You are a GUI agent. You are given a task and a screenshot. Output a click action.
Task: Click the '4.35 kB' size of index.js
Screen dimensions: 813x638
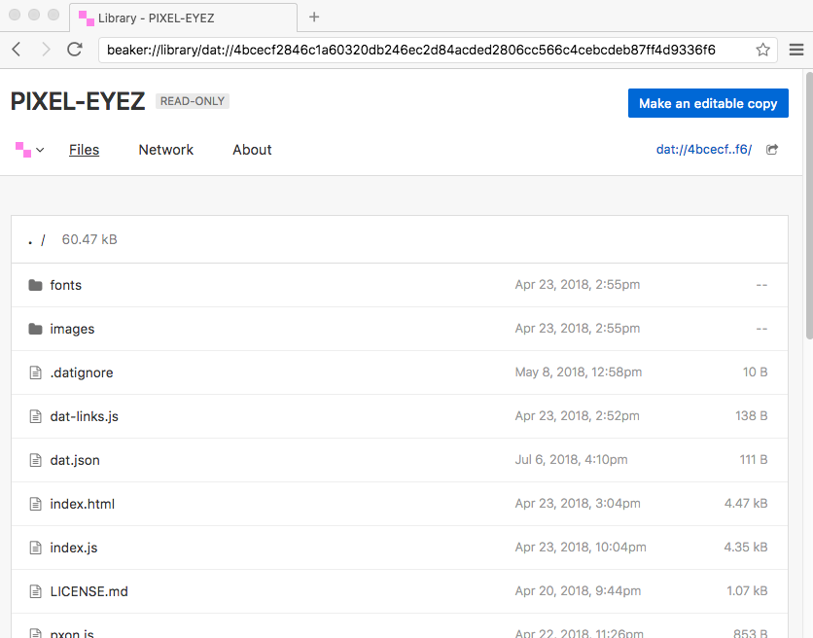(746, 547)
